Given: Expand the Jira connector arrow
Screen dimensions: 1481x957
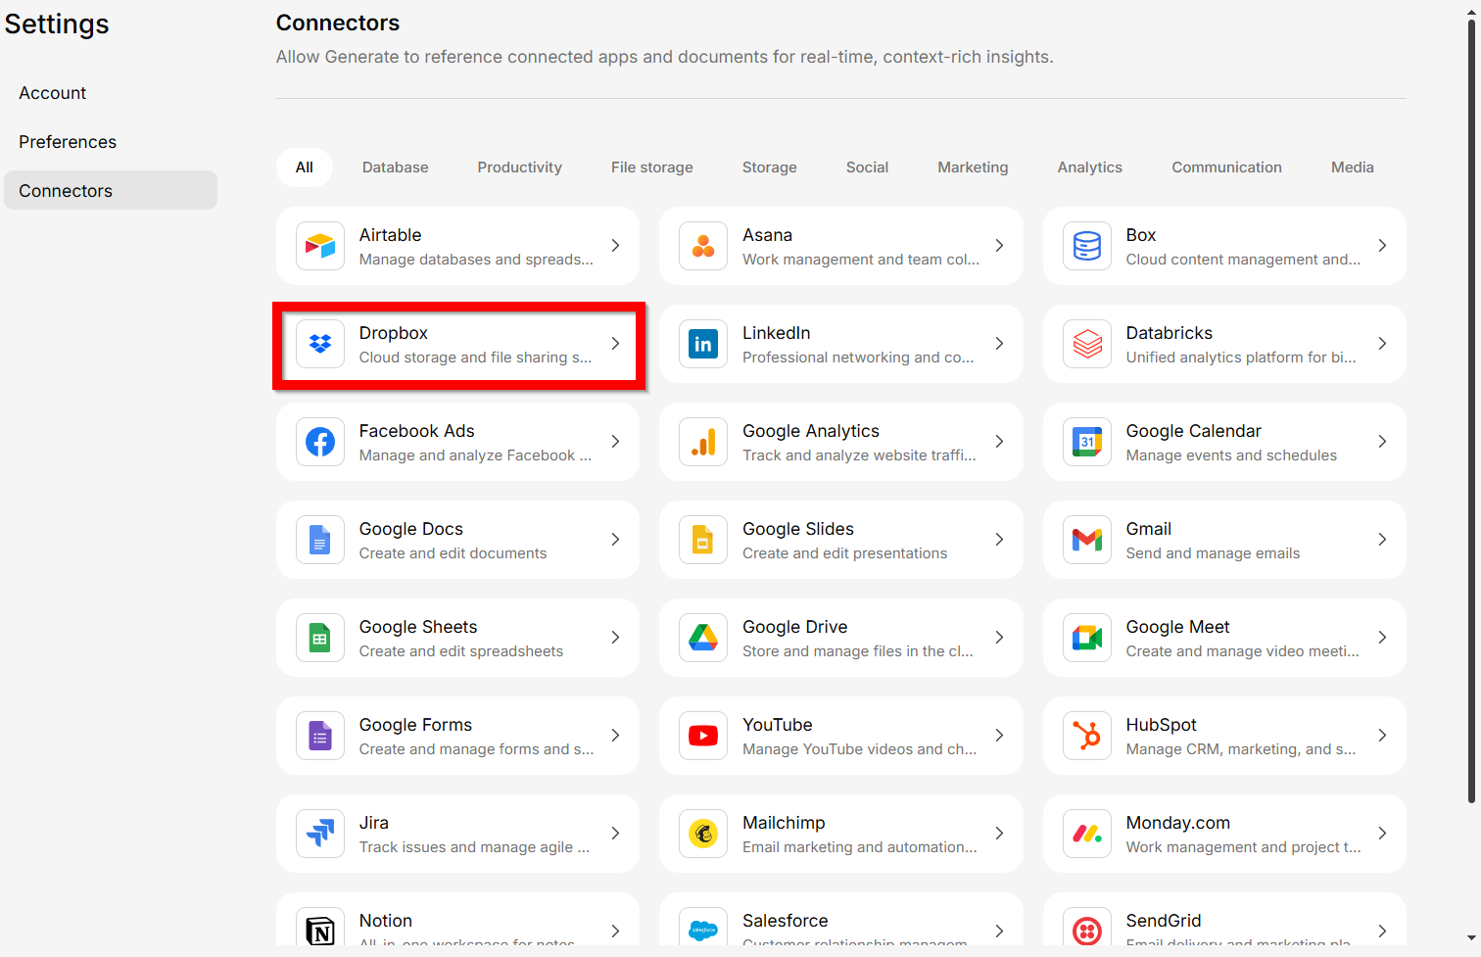Looking at the screenshot, I should (x=615, y=834).
